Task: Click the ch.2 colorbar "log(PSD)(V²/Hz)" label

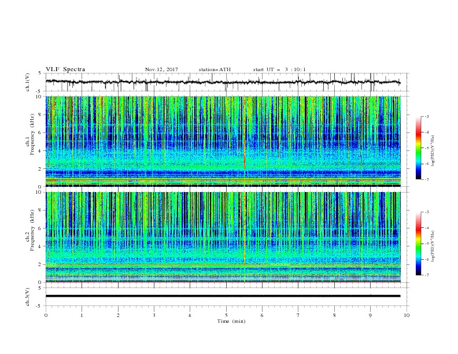Action: point(433,246)
